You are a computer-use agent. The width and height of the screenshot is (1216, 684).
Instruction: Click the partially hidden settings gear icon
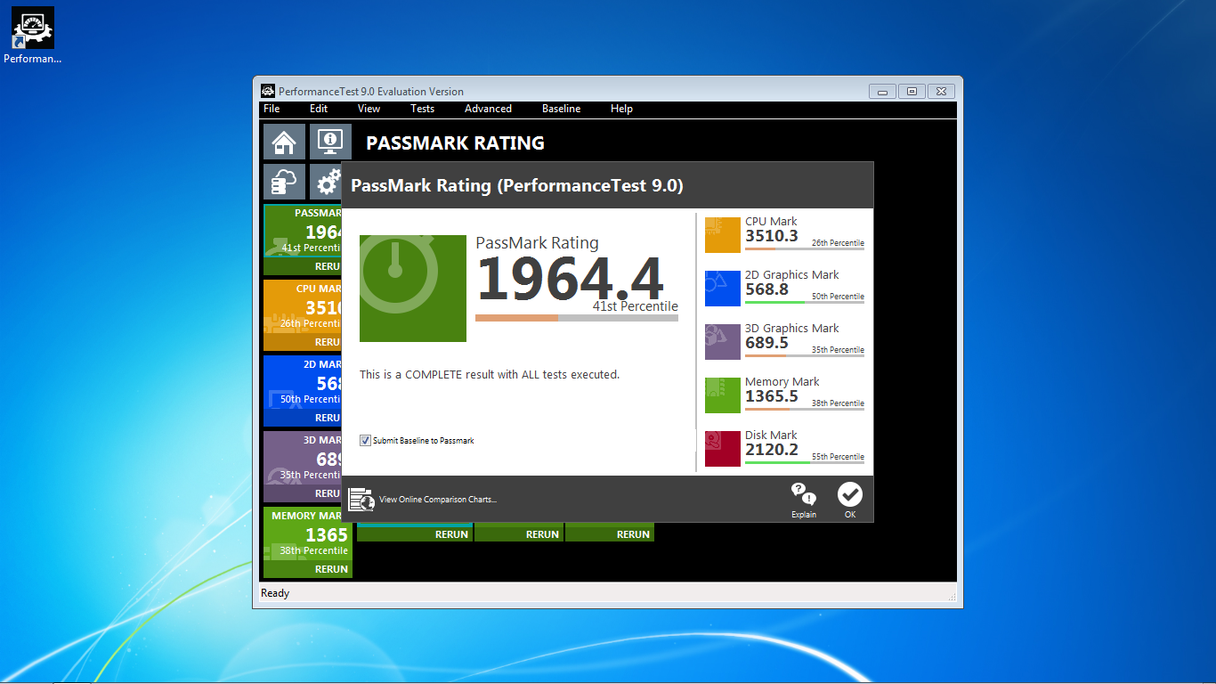click(326, 182)
